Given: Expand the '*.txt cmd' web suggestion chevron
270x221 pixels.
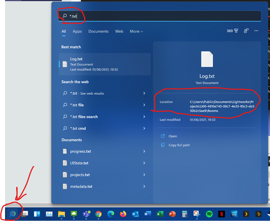Looking at the screenshot, I should 144,128.
